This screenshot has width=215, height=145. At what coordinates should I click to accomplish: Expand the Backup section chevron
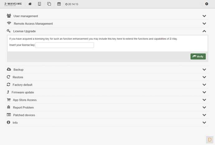click(x=204, y=70)
